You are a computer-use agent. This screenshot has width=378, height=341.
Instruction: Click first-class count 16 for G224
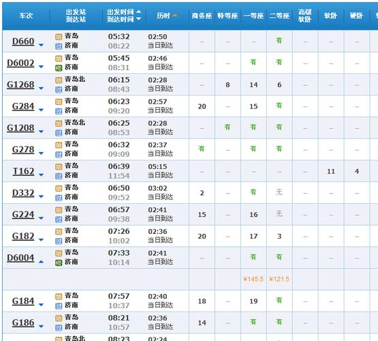pyautogui.click(x=253, y=215)
